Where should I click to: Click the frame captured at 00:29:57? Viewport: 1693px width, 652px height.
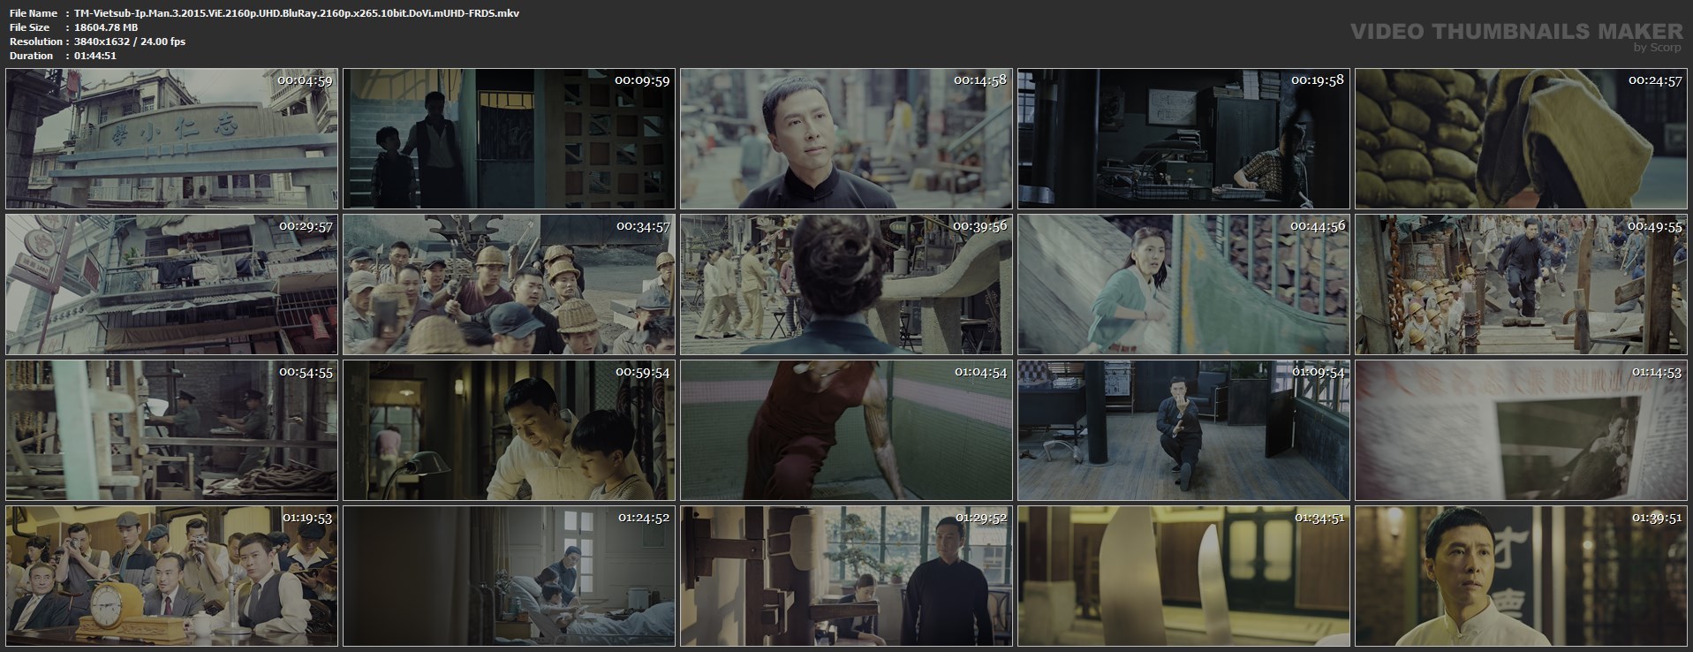[x=171, y=284]
